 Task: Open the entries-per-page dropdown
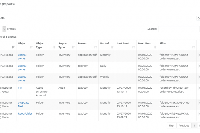click(x=4, y=29)
